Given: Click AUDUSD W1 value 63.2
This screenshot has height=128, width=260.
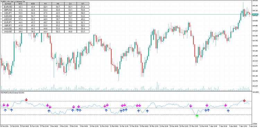Looking at the screenshot, I should tap(83, 16).
